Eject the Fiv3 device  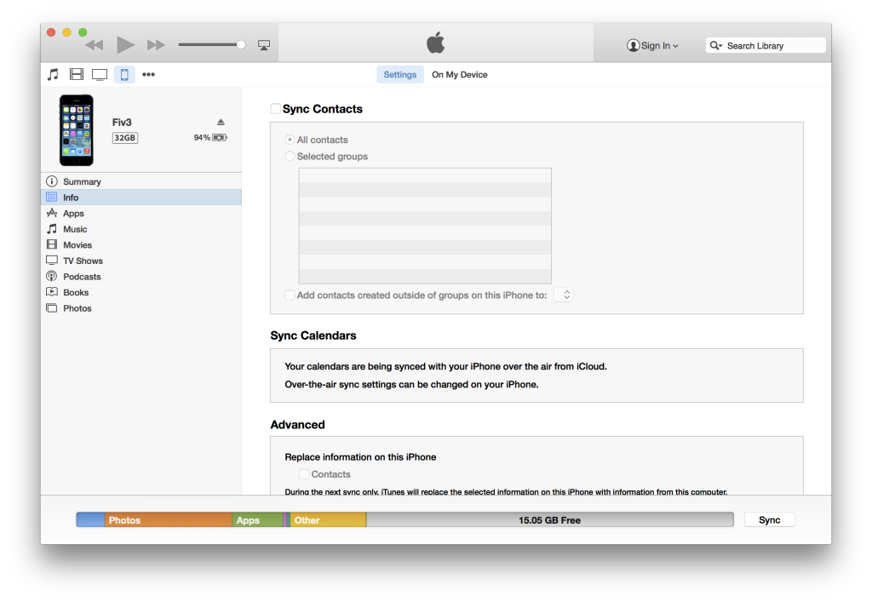(x=221, y=122)
